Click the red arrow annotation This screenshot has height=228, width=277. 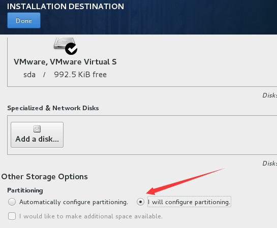click(185, 181)
